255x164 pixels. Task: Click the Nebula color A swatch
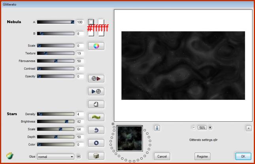point(91,22)
